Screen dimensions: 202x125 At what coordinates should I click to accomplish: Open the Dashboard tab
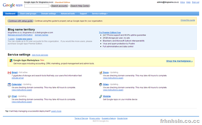[10, 14]
